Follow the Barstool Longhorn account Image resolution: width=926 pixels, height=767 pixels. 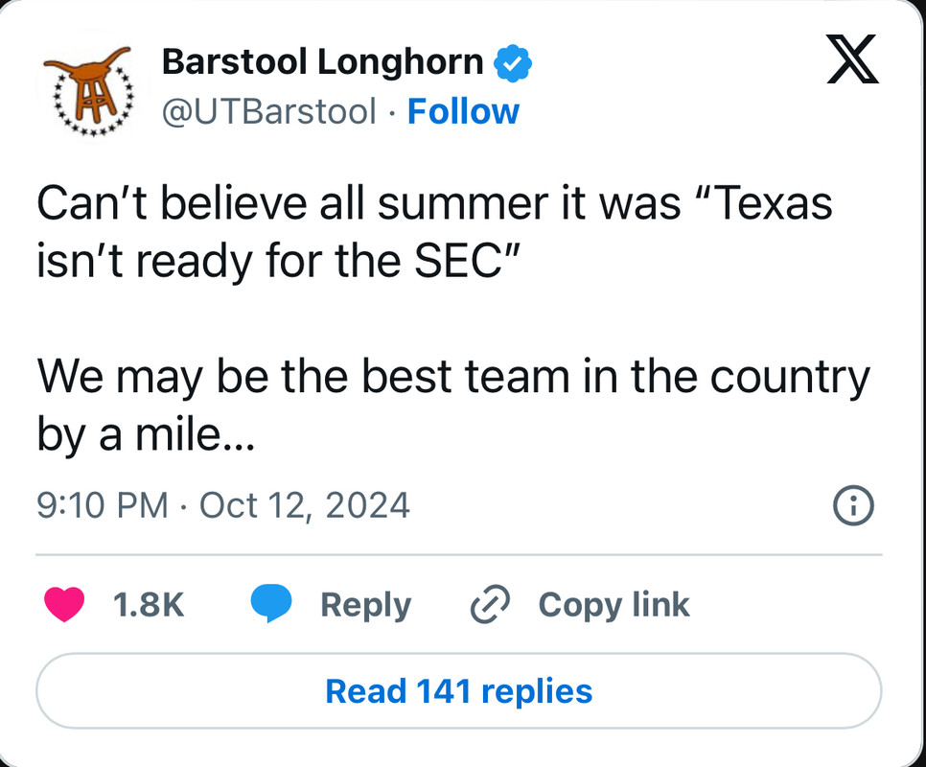pos(463,112)
